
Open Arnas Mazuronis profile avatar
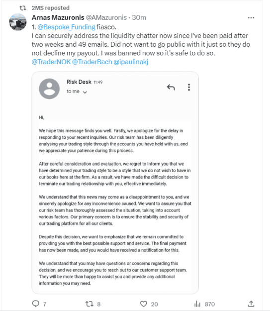(17, 22)
